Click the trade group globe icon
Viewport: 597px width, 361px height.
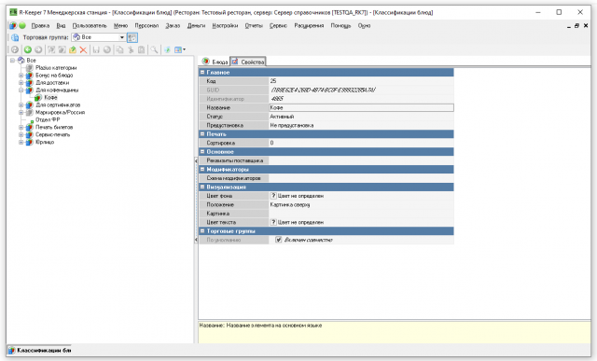[15, 37]
